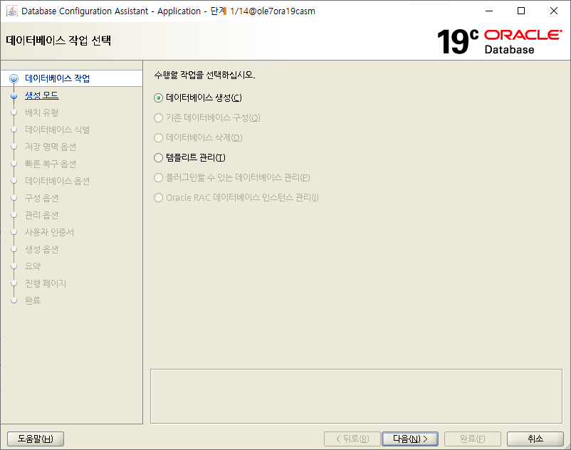
Task: Click the 요약 step label
Action: [33, 266]
